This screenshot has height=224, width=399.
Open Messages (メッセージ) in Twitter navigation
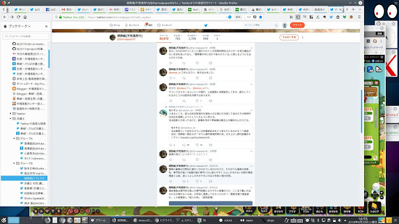click(x=165, y=25)
